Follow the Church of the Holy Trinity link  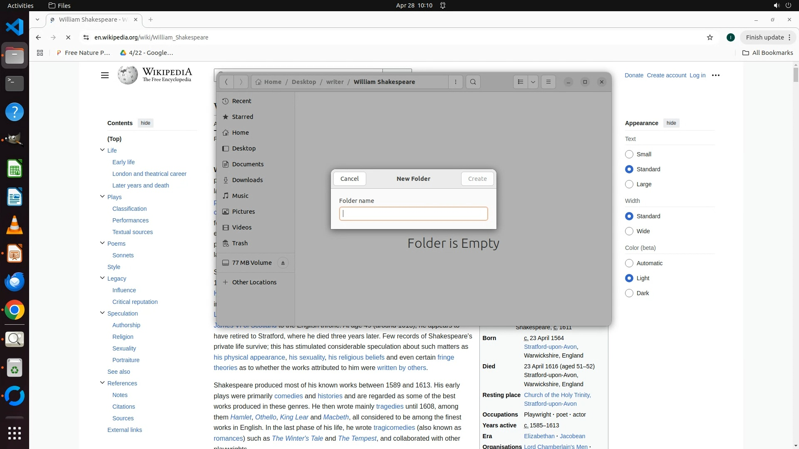coord(557,395)
